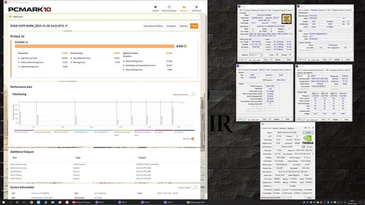Launch Chrome from the taskbar
Image resolution: width=365 pixels, height=205 pixels.
pos(31,202)
